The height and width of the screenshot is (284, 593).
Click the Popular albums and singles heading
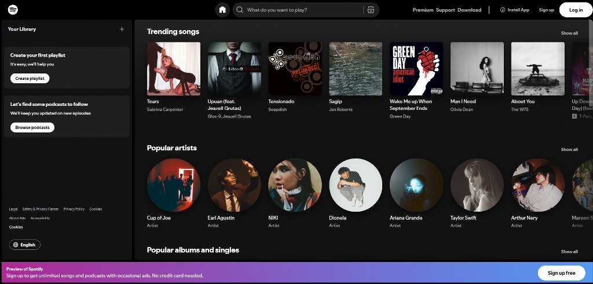[x=193, y=250]
